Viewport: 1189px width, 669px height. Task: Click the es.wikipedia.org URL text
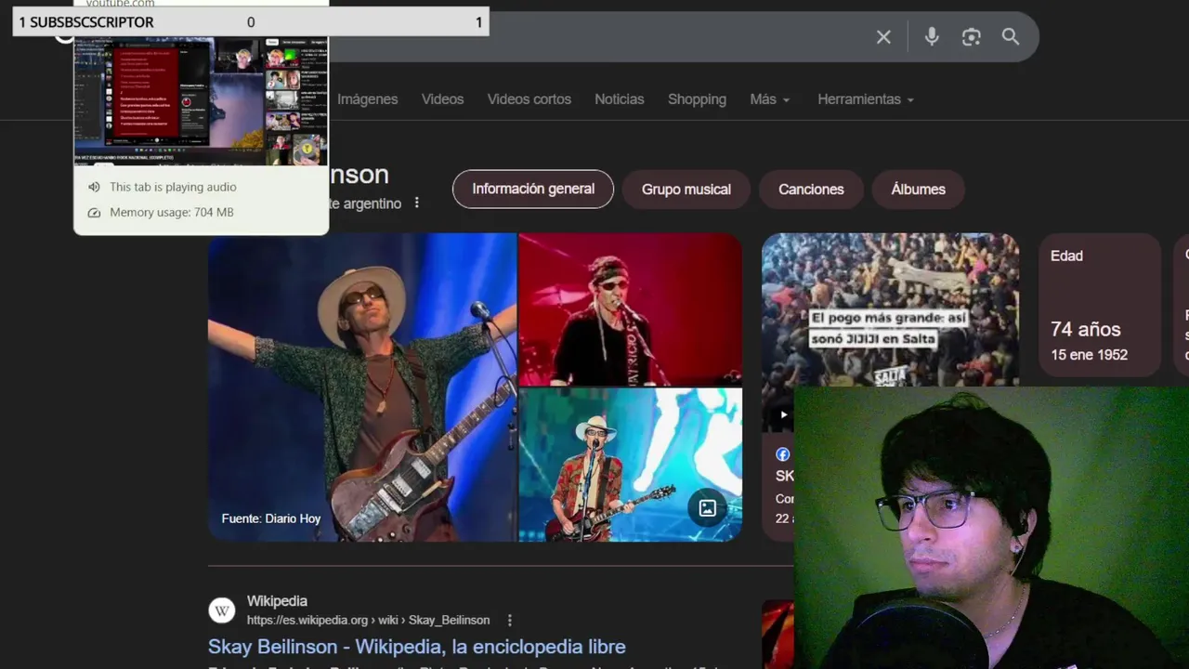(368, 620)
